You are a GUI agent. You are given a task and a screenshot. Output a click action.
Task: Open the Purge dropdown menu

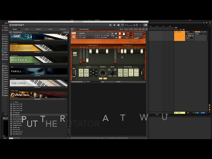(x=114, y=35)
